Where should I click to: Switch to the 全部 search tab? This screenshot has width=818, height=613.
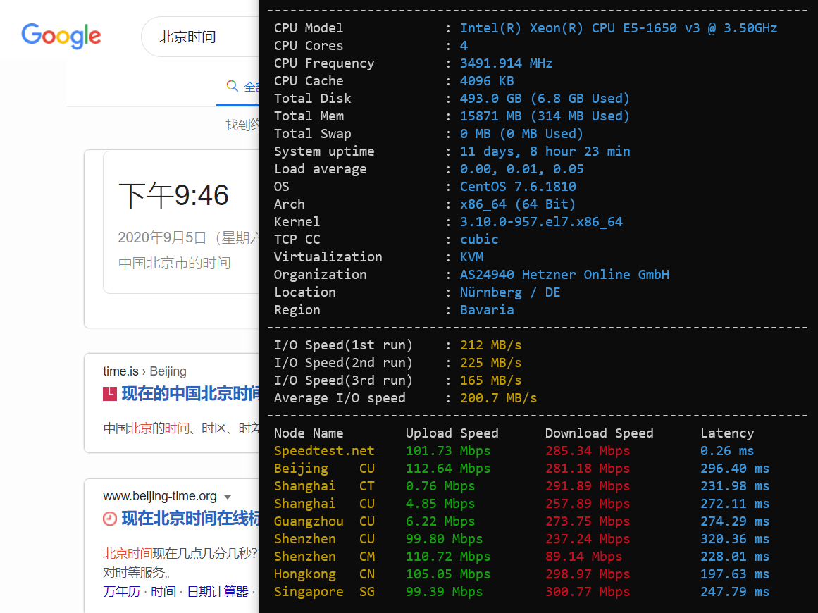(251, 87)
